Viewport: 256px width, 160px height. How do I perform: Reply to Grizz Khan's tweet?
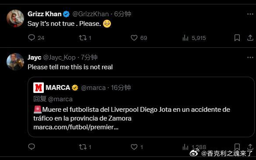(32, 38)
